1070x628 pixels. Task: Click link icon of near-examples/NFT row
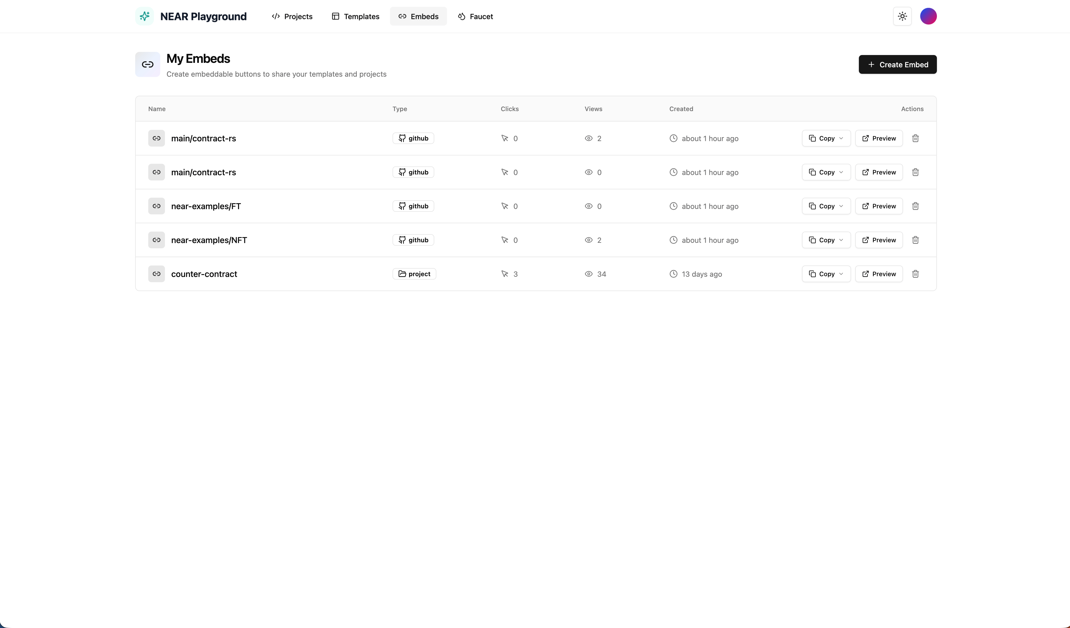click(157, 240)
